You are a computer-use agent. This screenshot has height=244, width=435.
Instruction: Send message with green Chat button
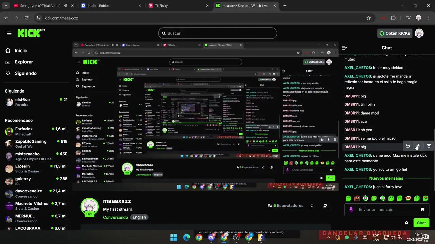click(421, 223)
